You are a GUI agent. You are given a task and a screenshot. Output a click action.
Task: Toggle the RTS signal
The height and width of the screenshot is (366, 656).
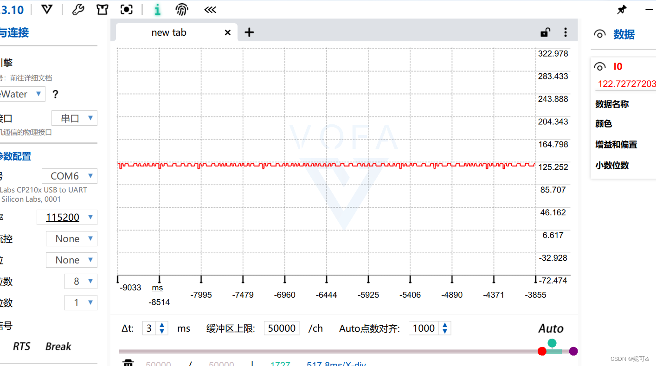pyautogui.click(x=21, y=346)
